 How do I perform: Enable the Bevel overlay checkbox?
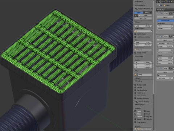click(x=145, y=114)
